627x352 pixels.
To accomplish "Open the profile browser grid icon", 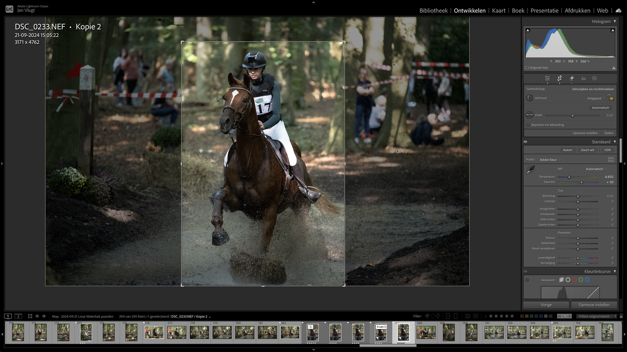I will click(611, 159).
